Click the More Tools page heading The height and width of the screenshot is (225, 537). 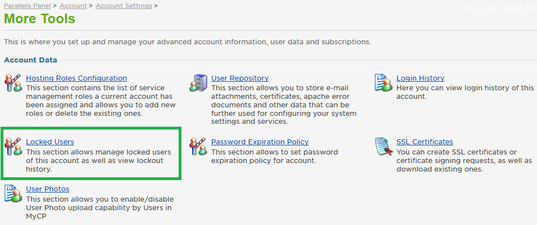39,18
